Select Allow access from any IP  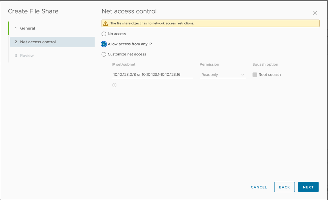pyautogui.click(x=104, y=44)
